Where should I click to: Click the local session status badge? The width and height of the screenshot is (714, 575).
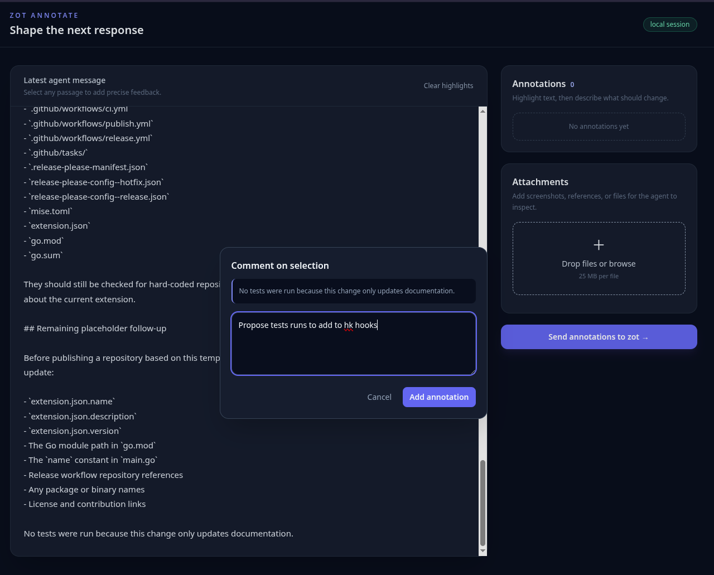click(670, 25)
